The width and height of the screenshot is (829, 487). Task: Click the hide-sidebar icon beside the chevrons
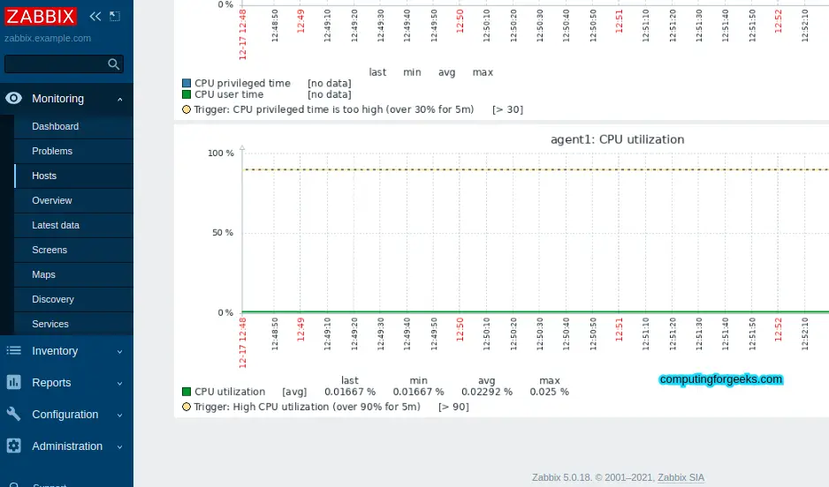click(115, 17)
